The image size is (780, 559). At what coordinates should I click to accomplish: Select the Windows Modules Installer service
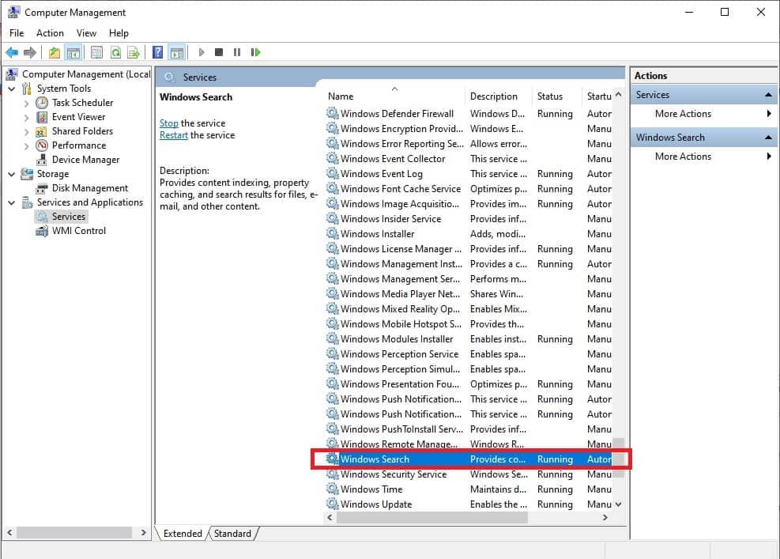point(469,339)
